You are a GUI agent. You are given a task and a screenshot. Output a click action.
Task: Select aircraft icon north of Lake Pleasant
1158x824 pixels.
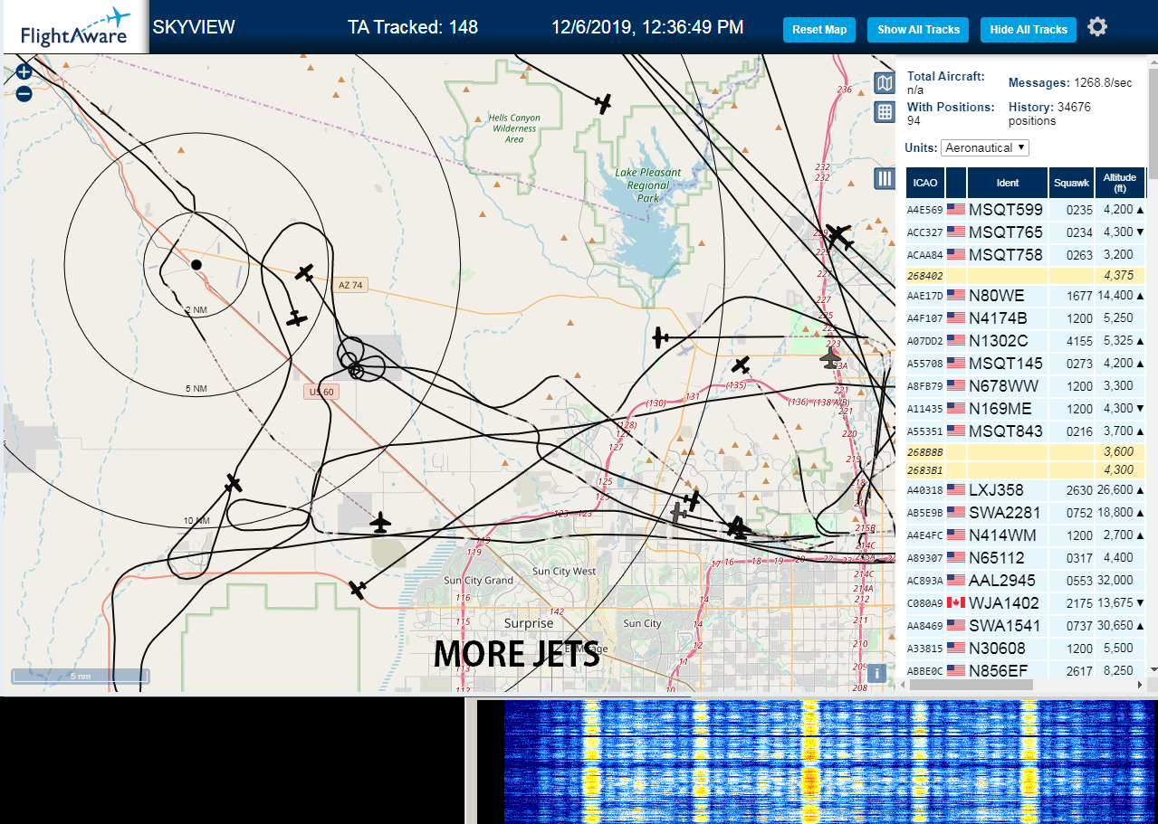(604, 103)
